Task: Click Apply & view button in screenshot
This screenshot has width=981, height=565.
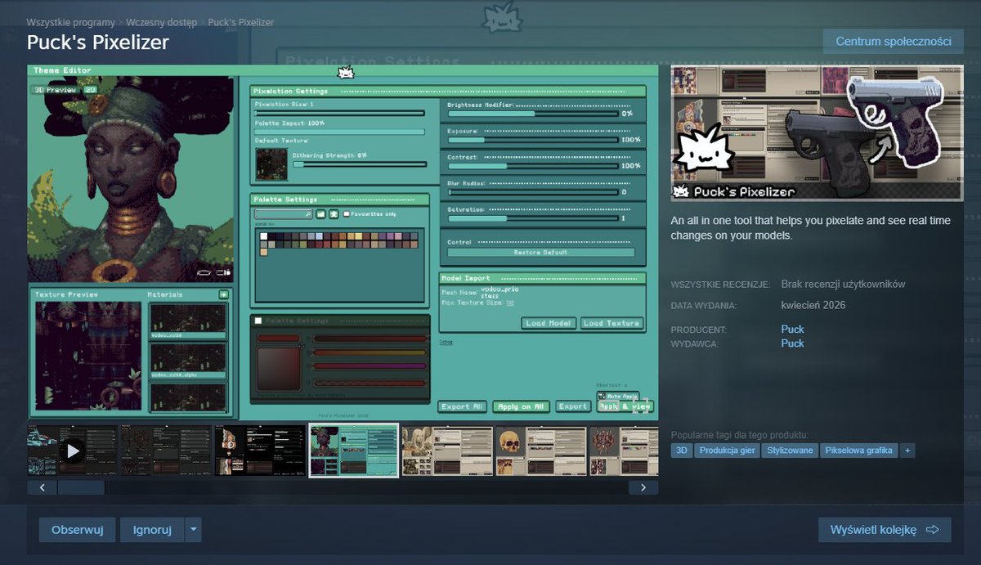Action: 625,406
